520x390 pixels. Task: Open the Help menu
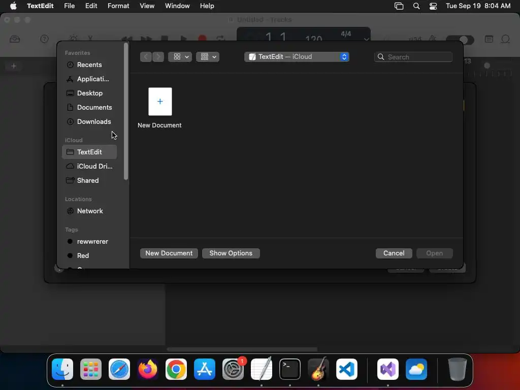point(207,6)
